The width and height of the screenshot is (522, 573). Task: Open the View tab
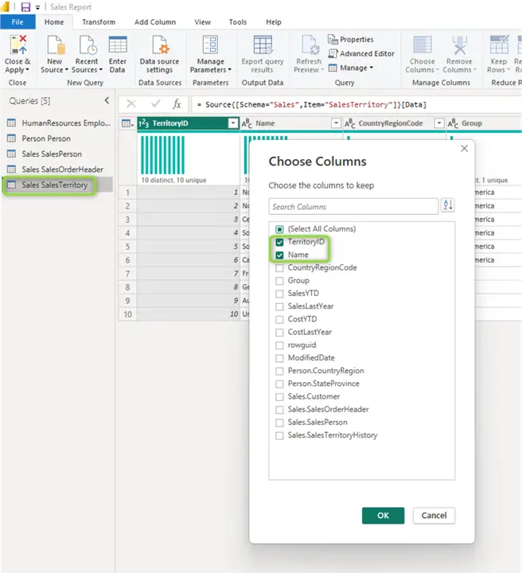[202, 22]
